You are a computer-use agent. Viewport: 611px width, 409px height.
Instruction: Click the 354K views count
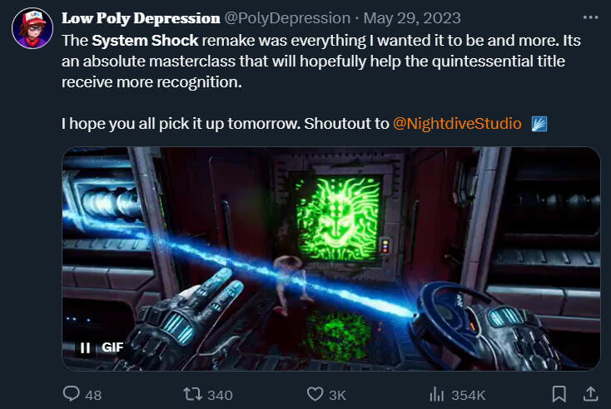469,396
